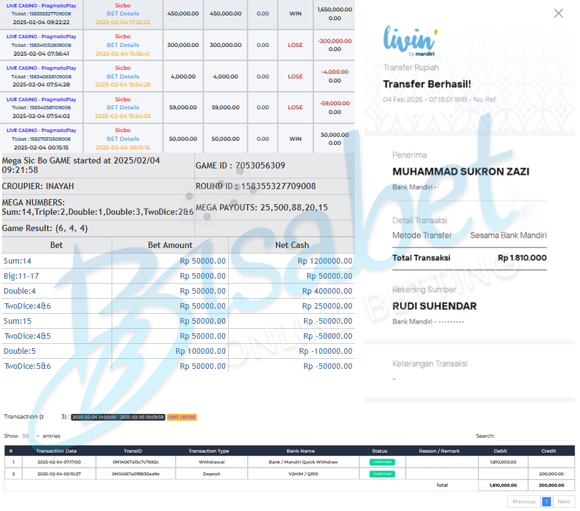
Task: Click Net Cash value Rp 400000.00
Action: (x=327, y=291)
